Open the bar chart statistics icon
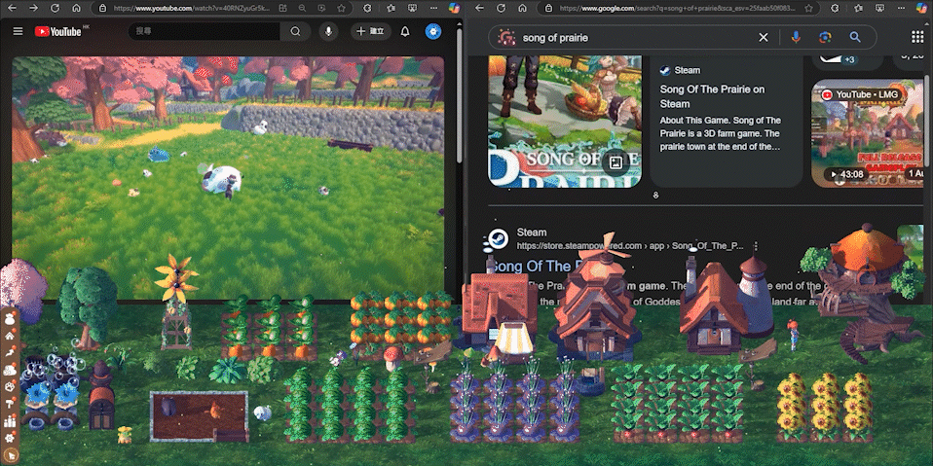This screenshot has width=933, height=466. (x=10, y=421)
